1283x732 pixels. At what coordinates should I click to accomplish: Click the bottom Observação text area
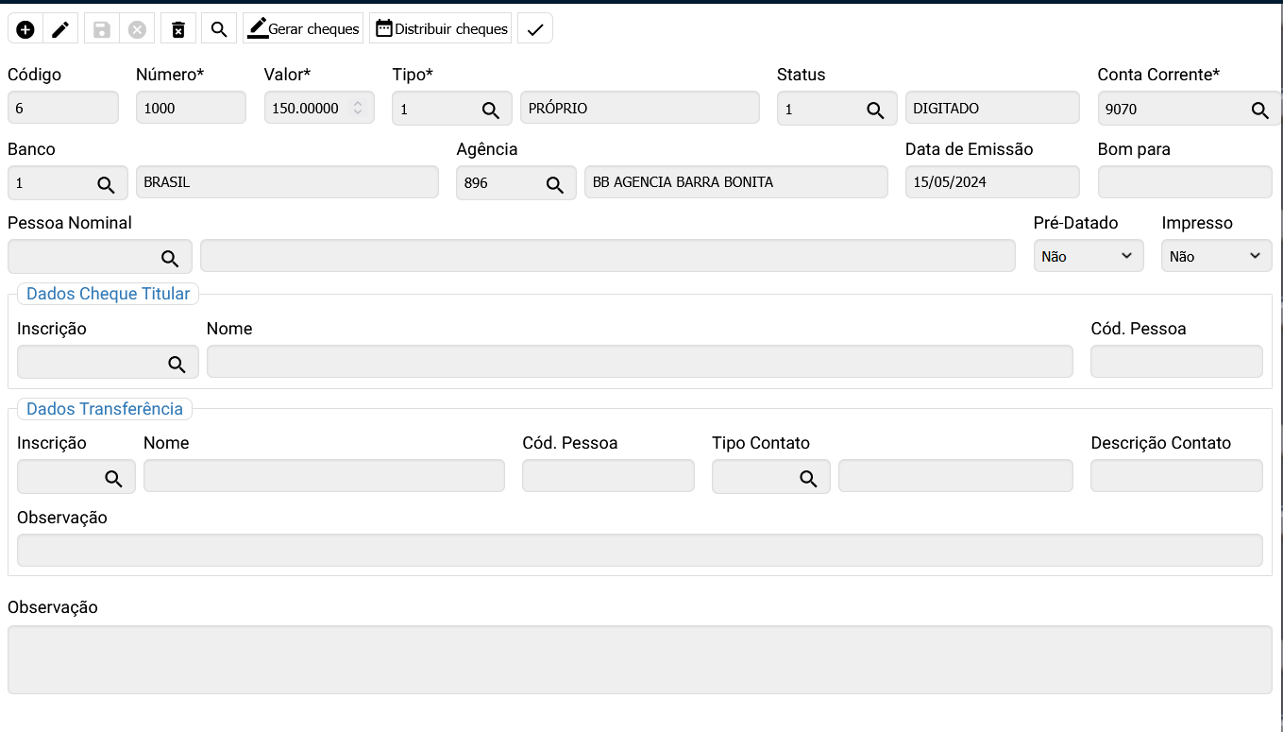(x=639, y=659)
